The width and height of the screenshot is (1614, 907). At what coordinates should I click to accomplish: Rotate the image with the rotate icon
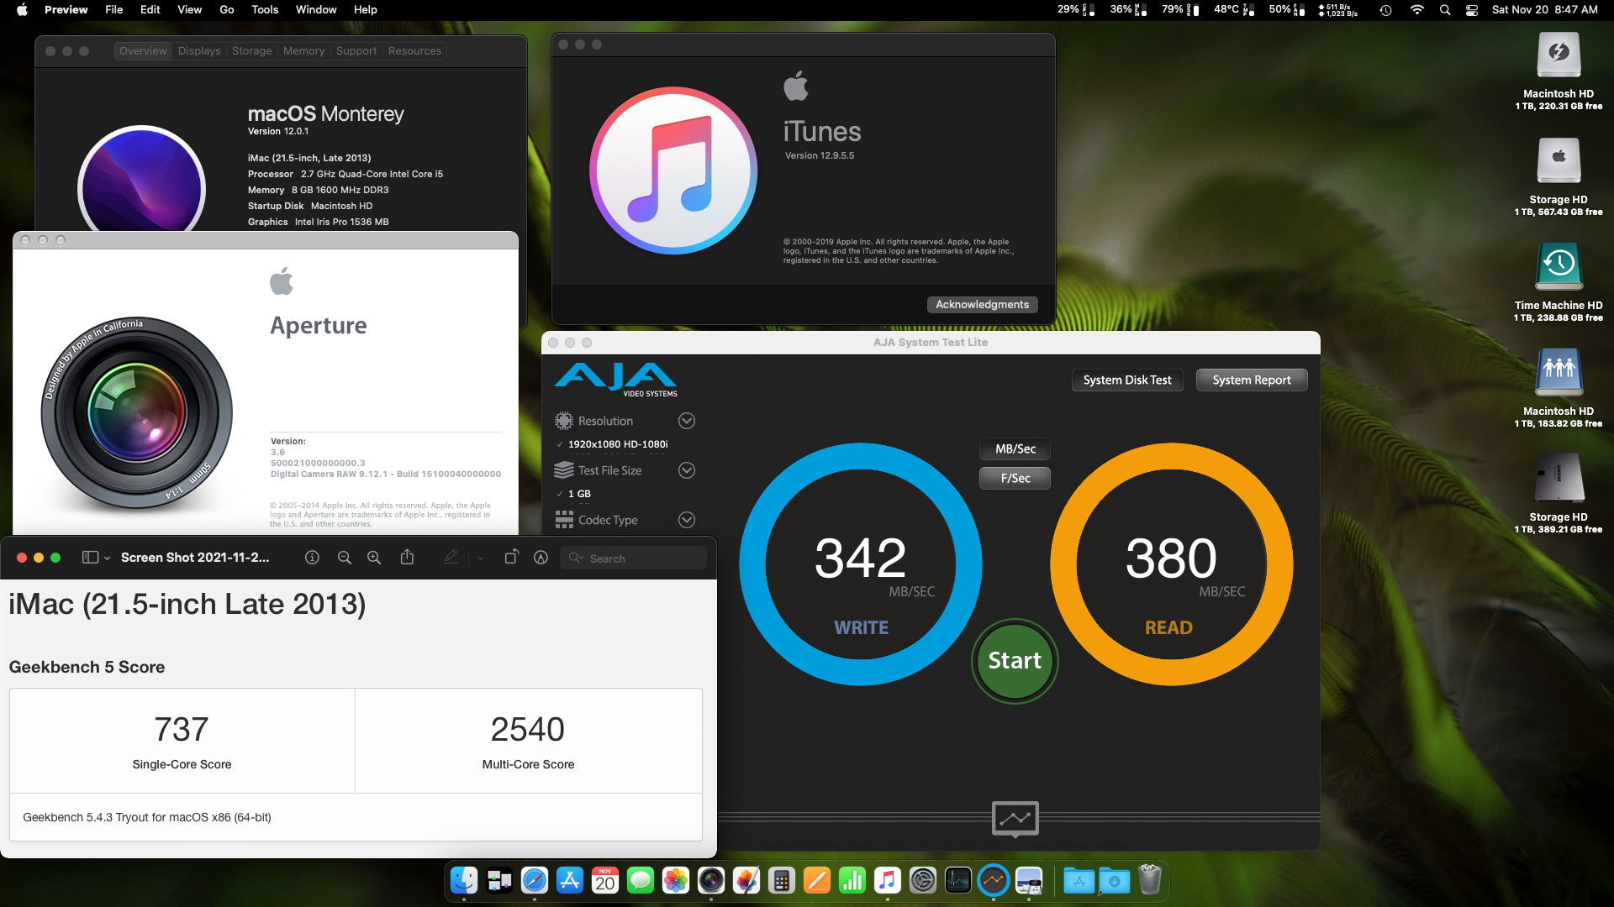pyautogui.click(x=511, y=558)
